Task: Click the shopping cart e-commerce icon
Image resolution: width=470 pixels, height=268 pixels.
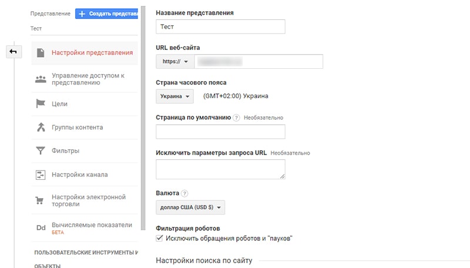Action: 39,200
